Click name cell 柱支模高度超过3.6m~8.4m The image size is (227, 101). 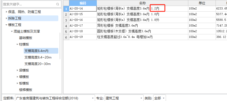pos(143,37)
